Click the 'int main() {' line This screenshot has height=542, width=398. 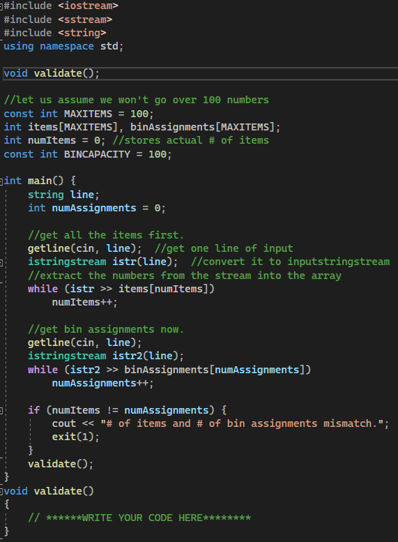click(40, 181)
